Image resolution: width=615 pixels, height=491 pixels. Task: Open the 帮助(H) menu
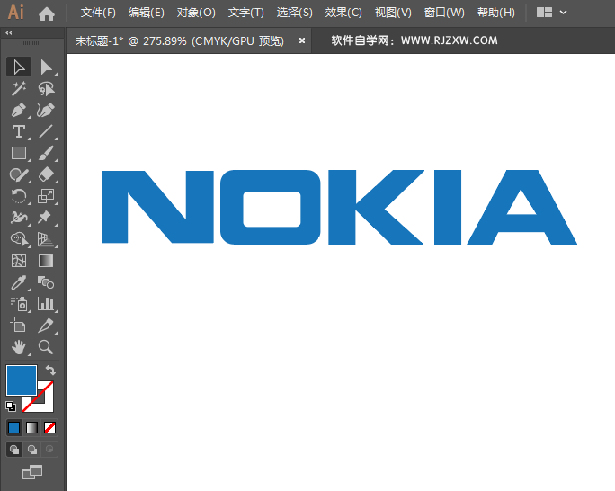(496, 13)
